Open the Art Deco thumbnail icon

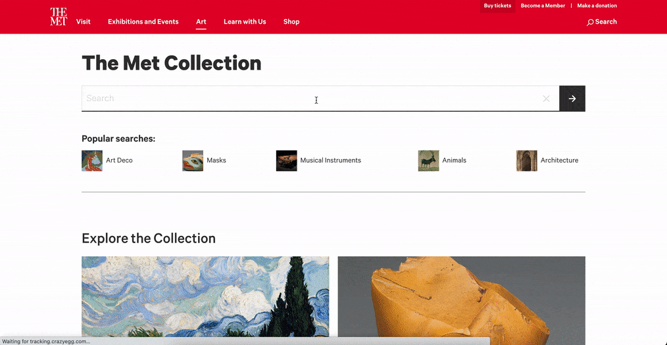tap(92, 160)
